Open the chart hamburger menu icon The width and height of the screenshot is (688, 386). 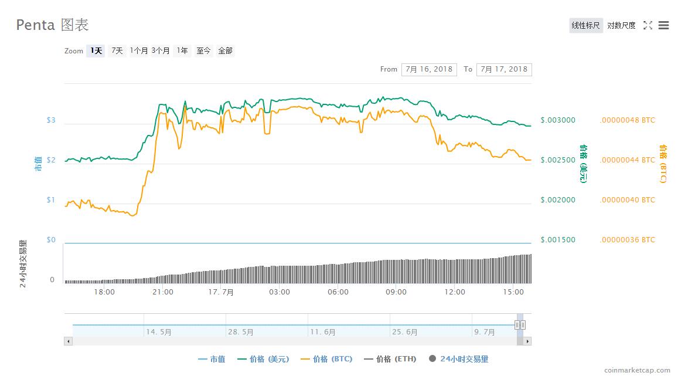coord(663,25)
